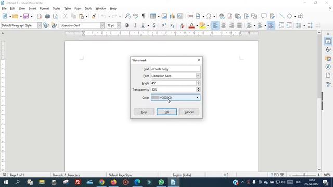333x187 pixels.
Task: Export as PDF from the toolbar
Action: (39, 16)
